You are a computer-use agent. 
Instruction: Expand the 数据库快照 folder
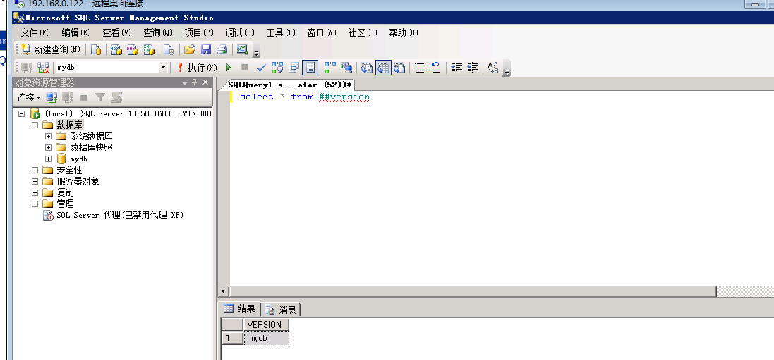pyautogui.click(x=49, y=147)
